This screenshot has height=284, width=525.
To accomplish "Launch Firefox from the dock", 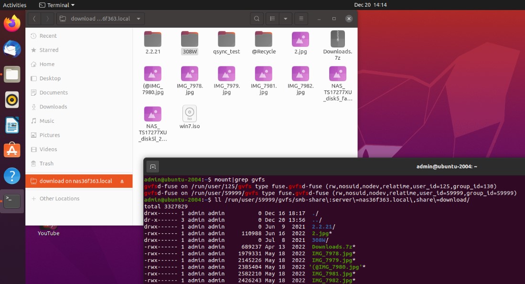I will (12, 23).
